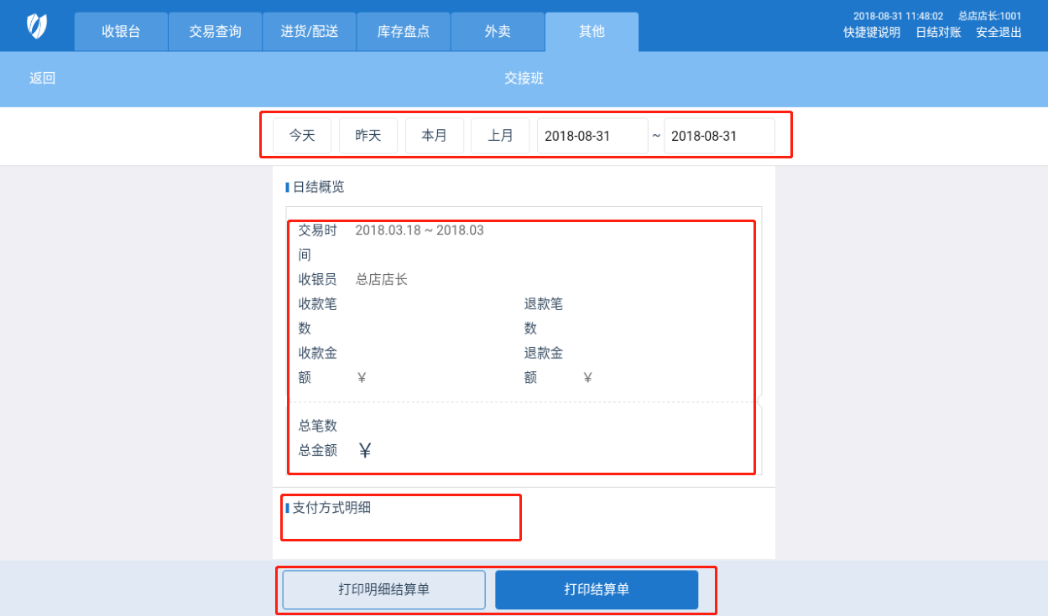Click the end date field
This screenshot has width=1048, height=616.
(719, 136)
